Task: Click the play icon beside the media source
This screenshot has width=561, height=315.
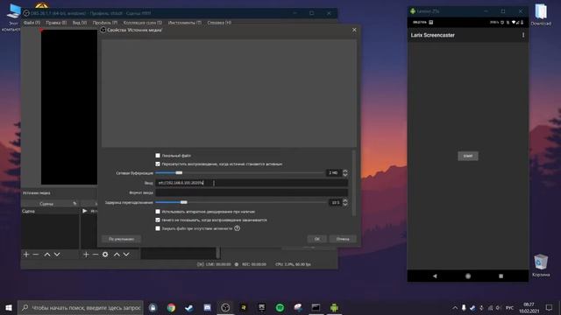Action: click(85, 211)
